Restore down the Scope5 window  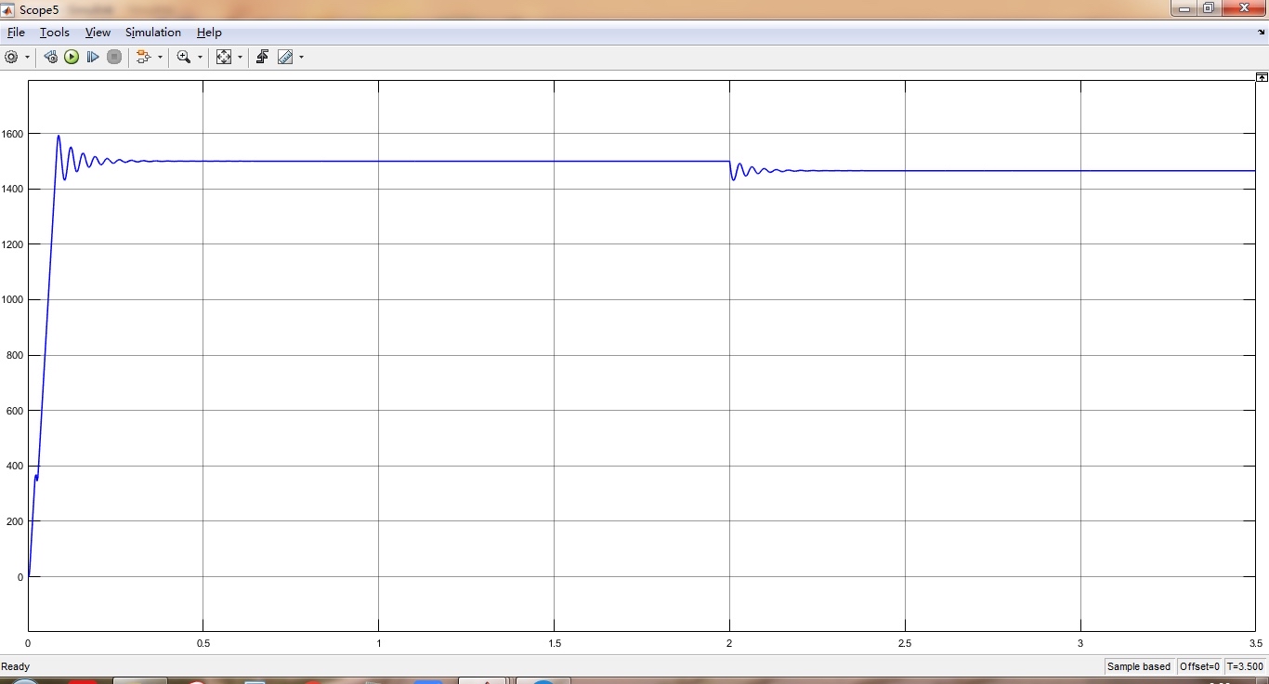(x=1209, y=8)
